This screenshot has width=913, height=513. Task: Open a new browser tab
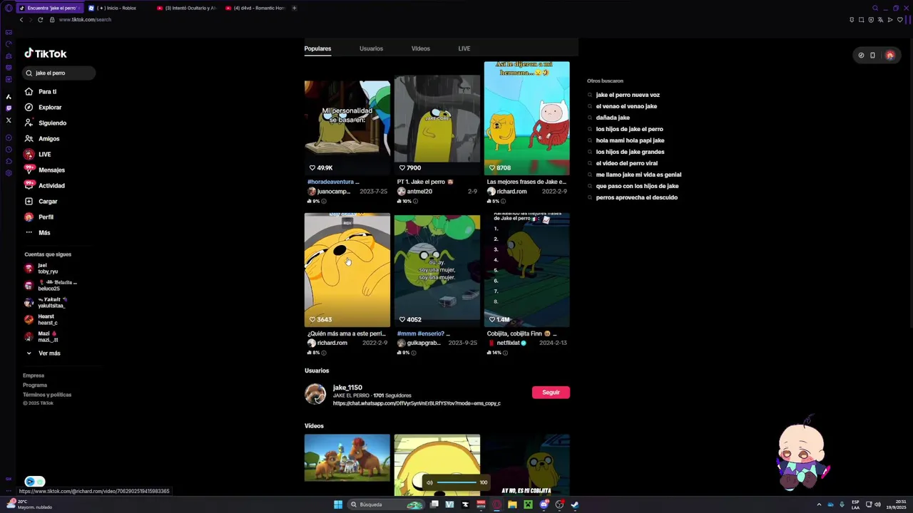pyautogui.click(x=294, y=8)
